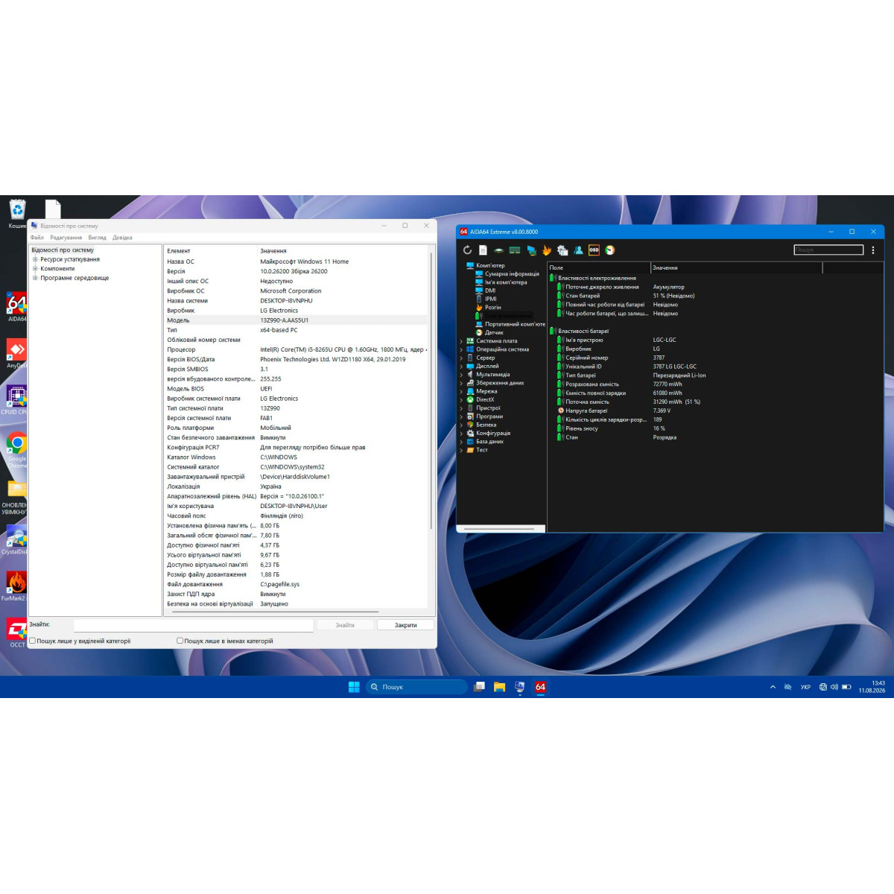Click the memory module toolbar icon in AIDA64

(x=514, y=250)
